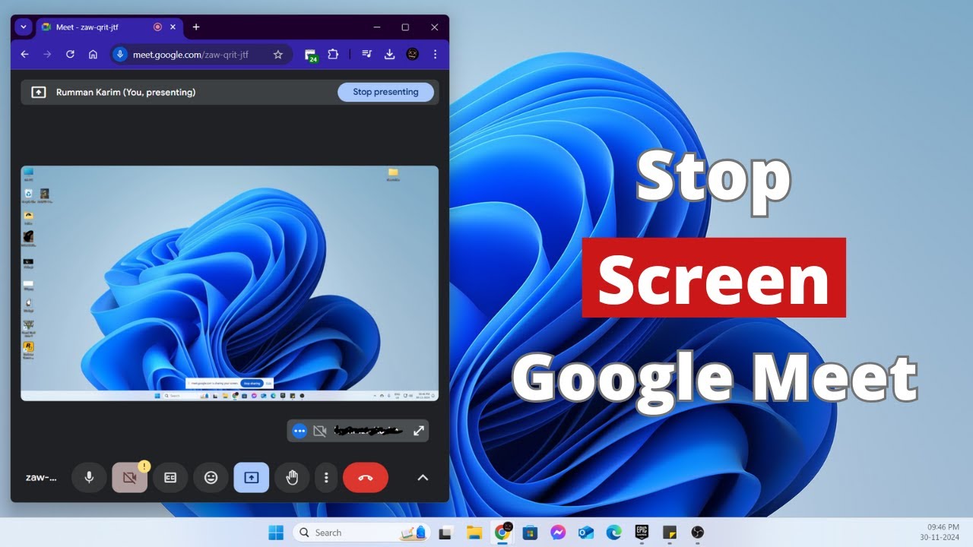Raise hand in the meeting
Screen dimensions: 973x547
292,478
